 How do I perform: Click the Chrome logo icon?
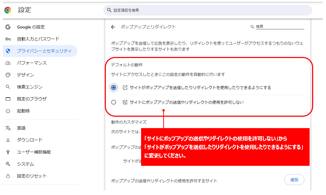pos(7,10)
